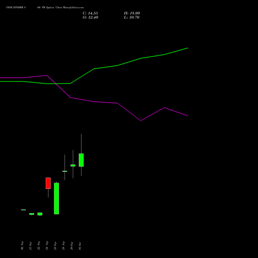258x258 pixels.
Task: Select the small green candle on 22 Sep
Action: (40, 214)
